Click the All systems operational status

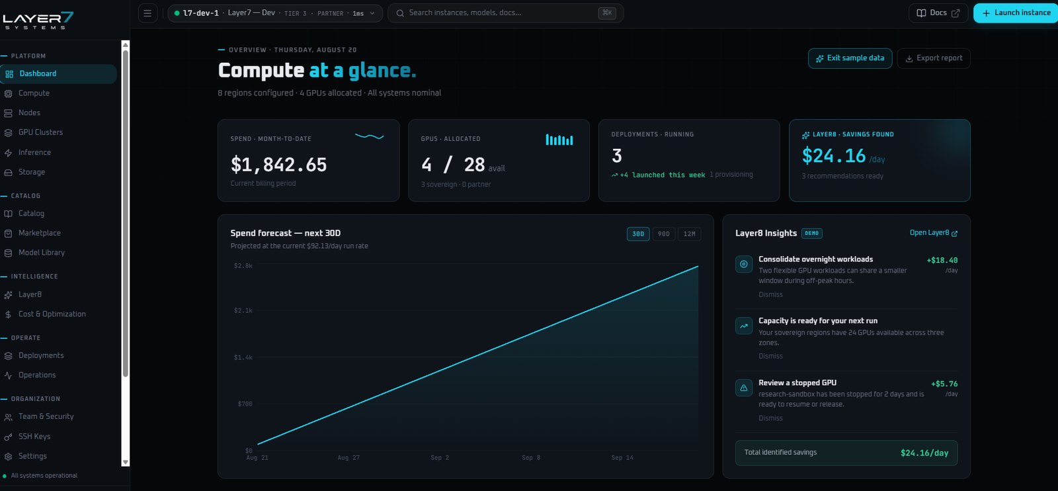40,476
